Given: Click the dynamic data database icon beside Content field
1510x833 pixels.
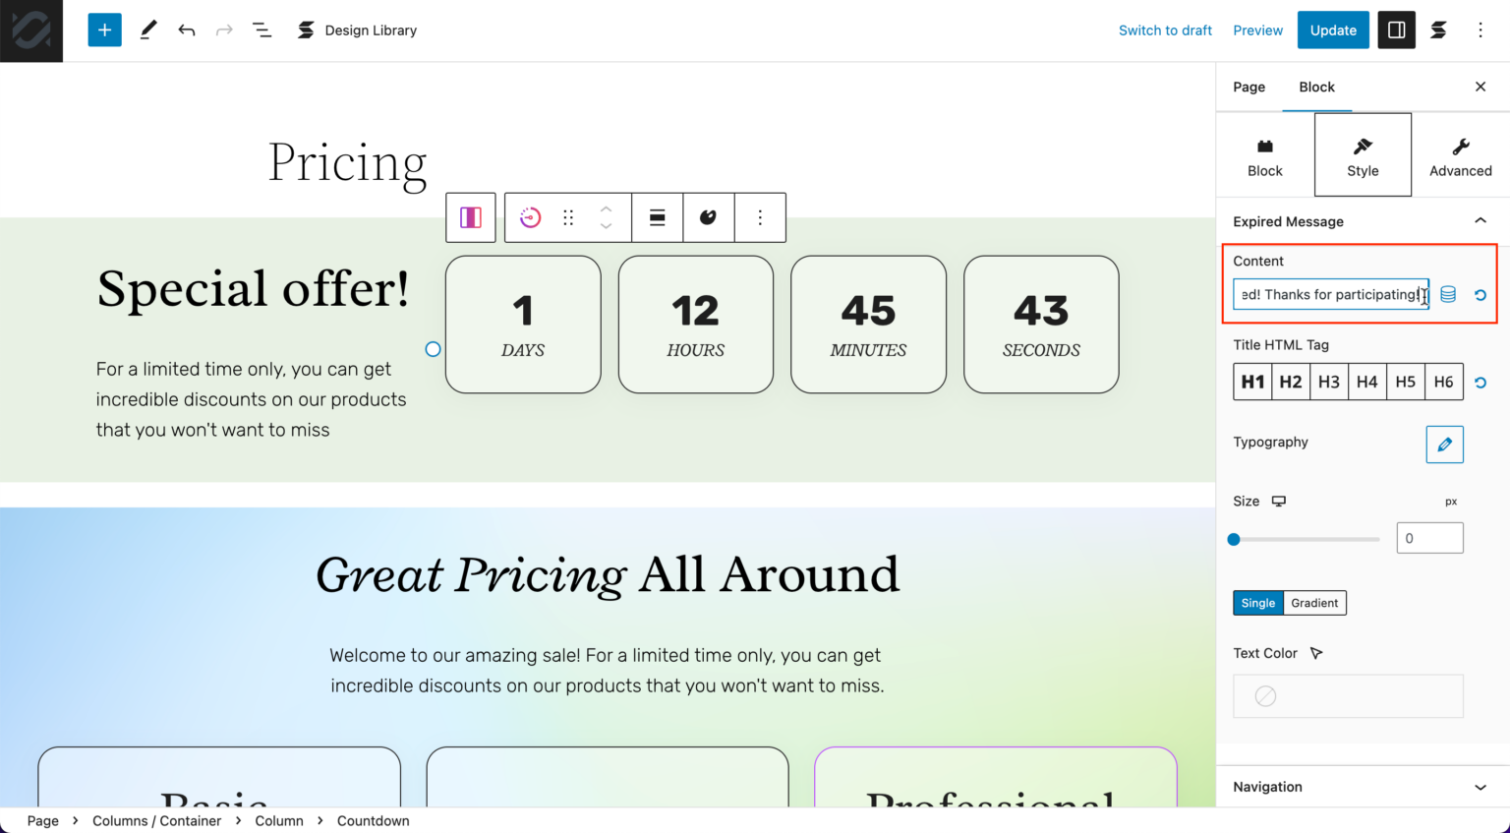Looking at the screenshot, I should [1447, 294].
